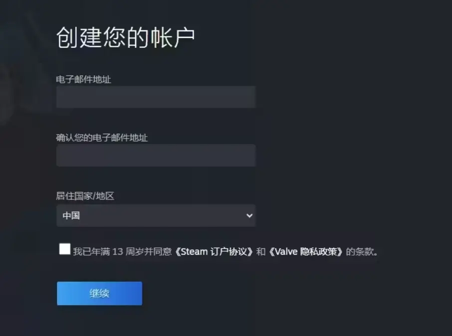Viewport: 452px width, 336px height.
Task: Open the 《Valve 隐私政策》 link
Action: [305, 252]
